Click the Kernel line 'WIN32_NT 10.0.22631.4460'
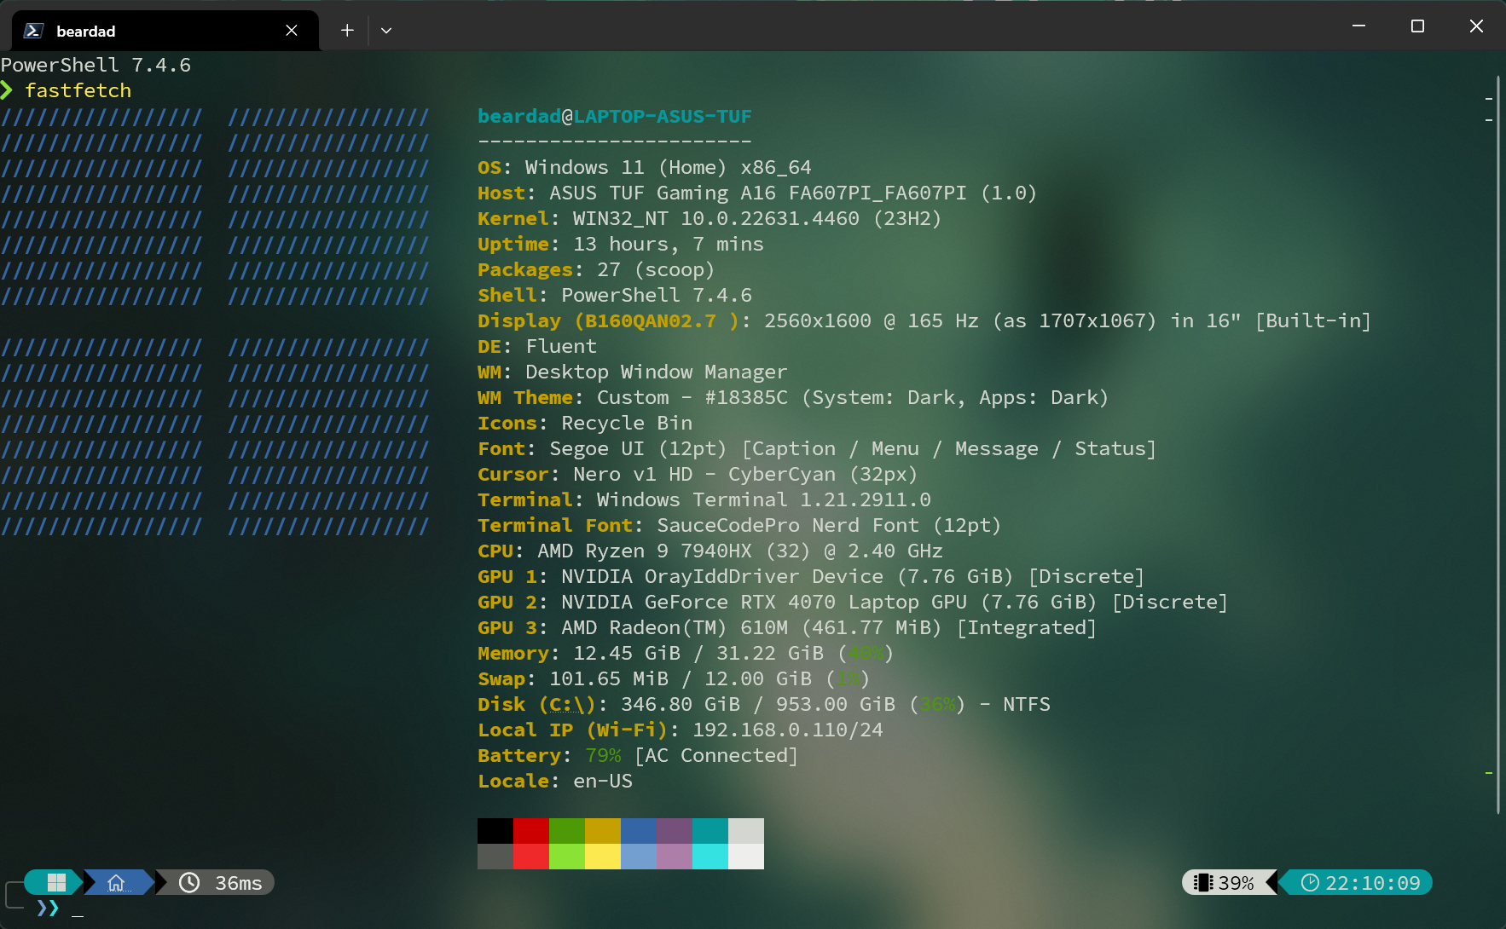The height and width of the screenshot is (929, 1506). coord(710,218)
